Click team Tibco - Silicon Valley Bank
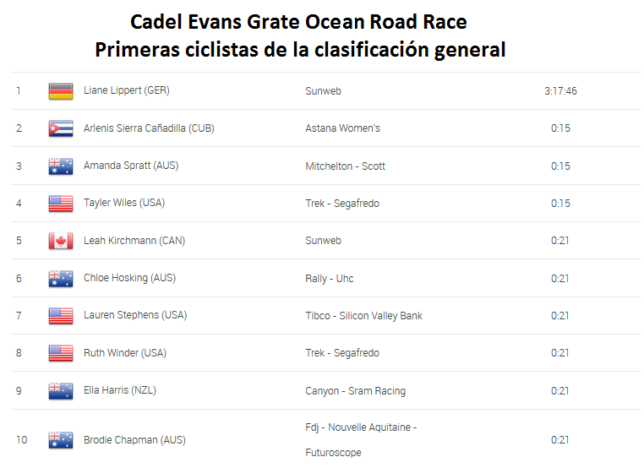The height and width of the screenshot is (468, 644). point(363,316)
